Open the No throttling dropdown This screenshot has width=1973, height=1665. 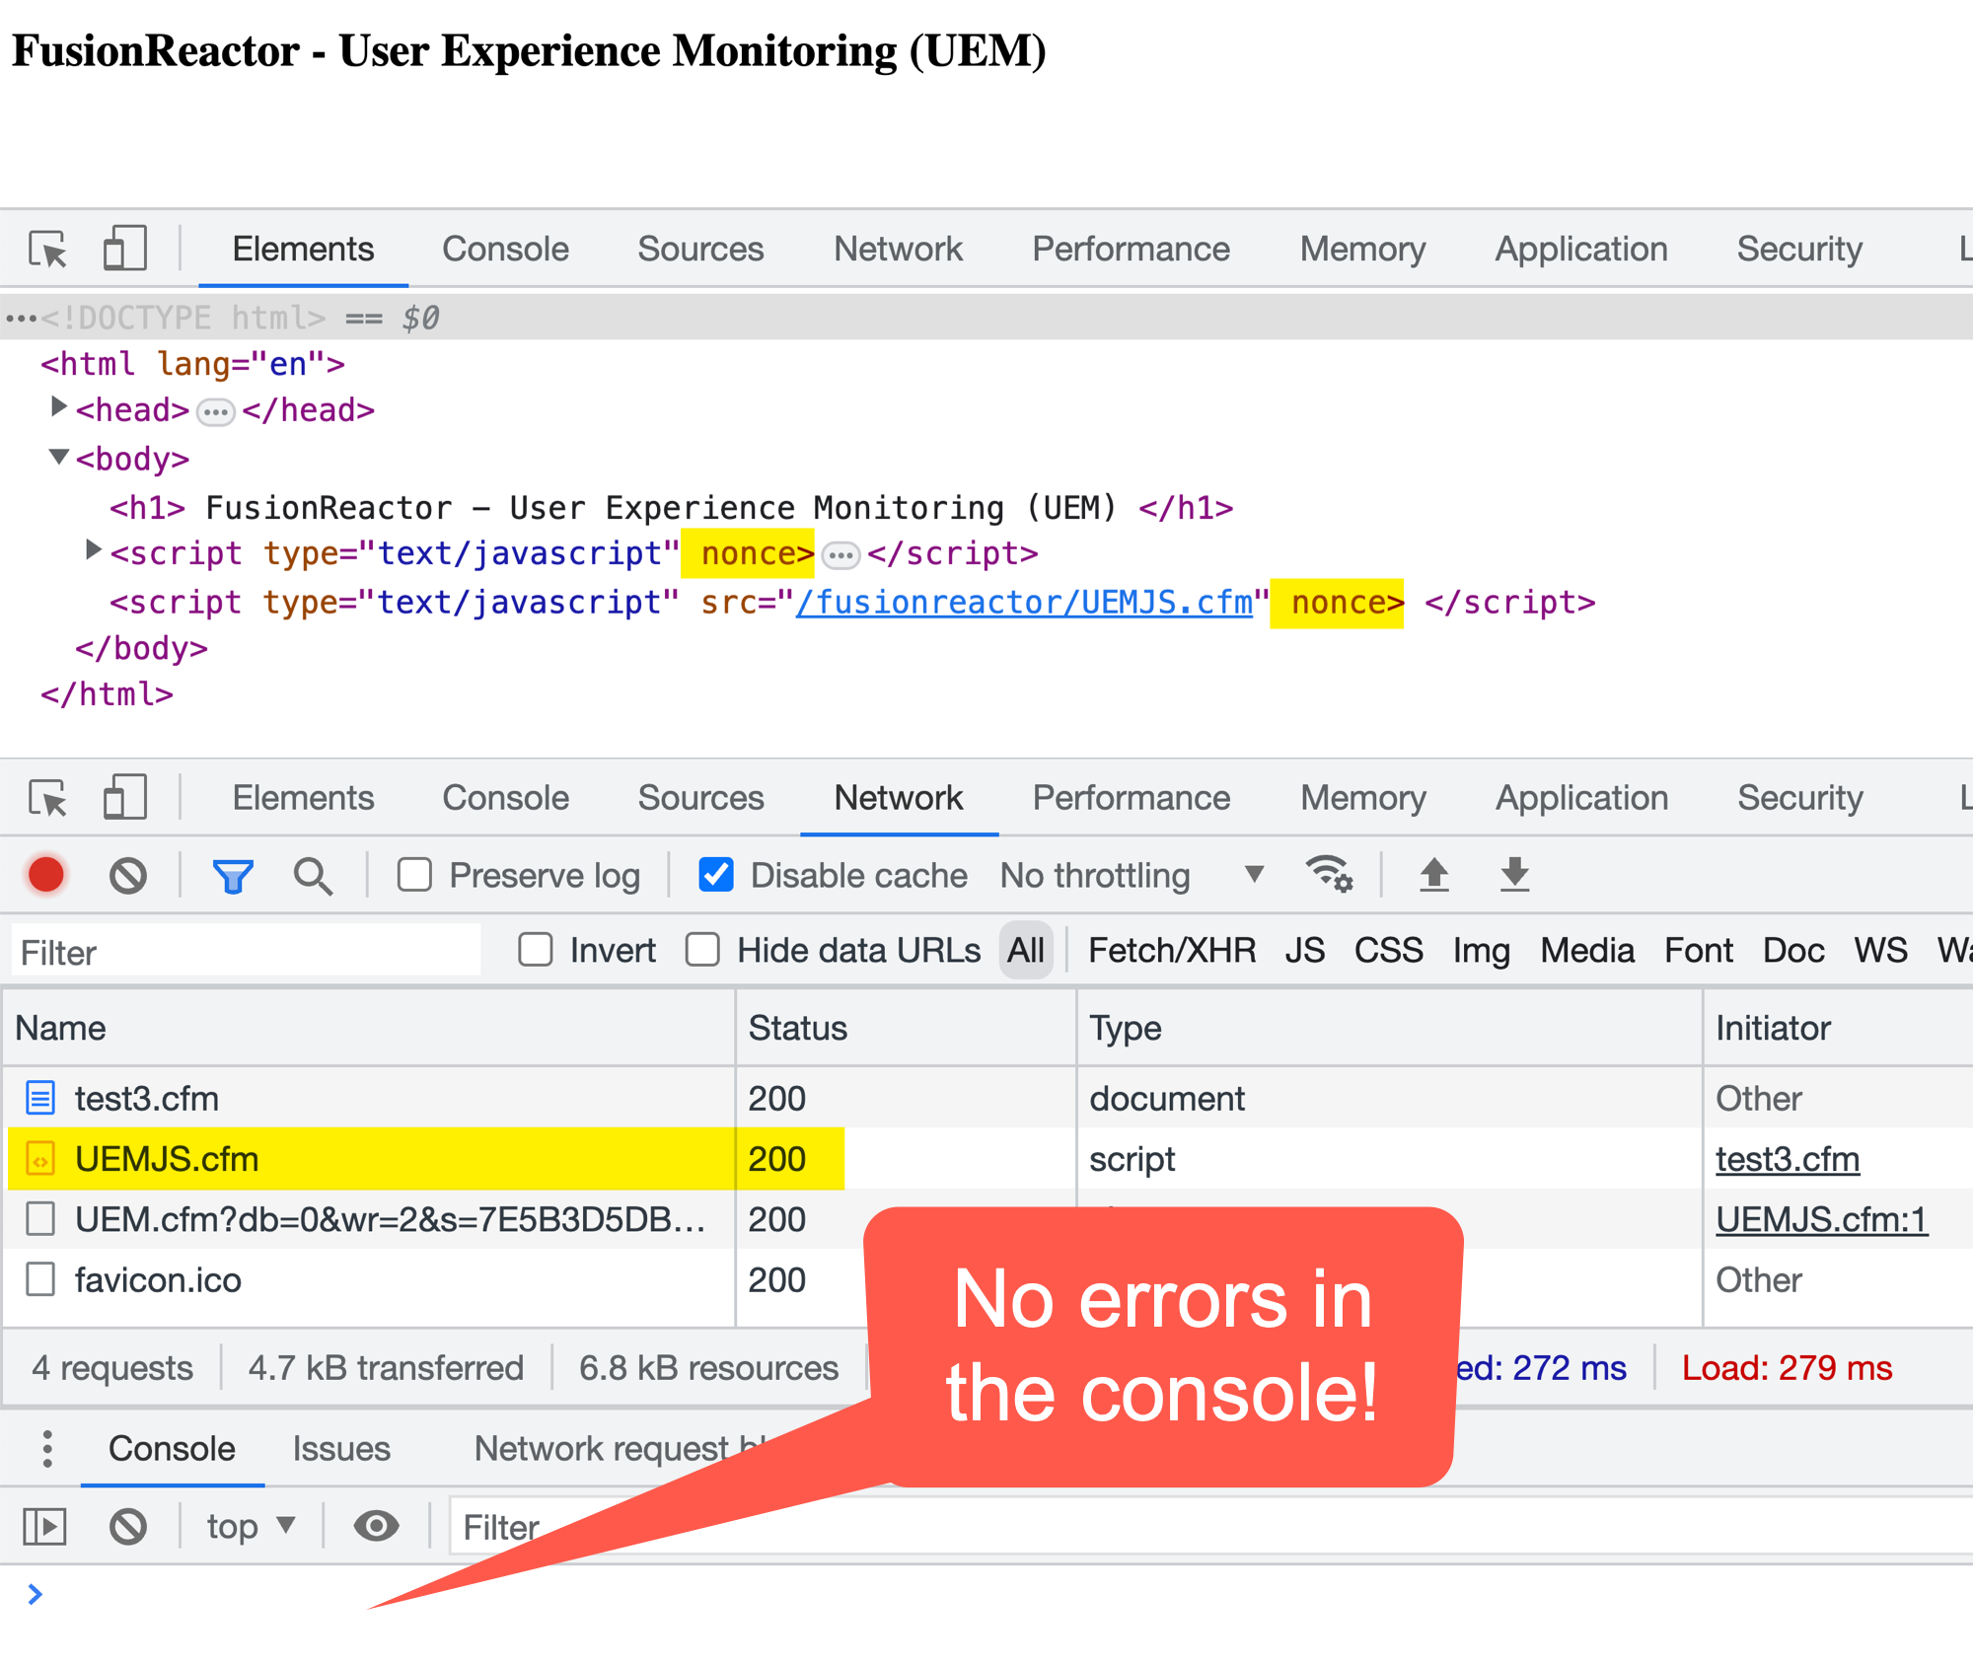(1131, 875)
